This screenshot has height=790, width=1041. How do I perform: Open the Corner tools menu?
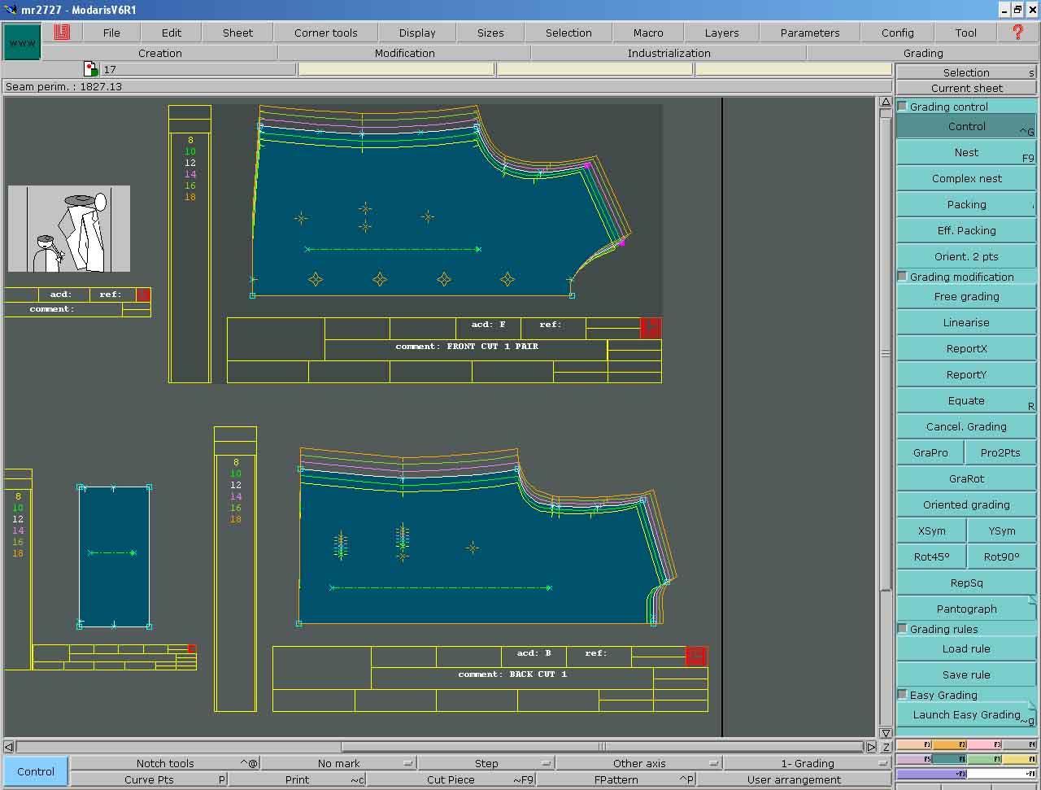tap(325, 33)
